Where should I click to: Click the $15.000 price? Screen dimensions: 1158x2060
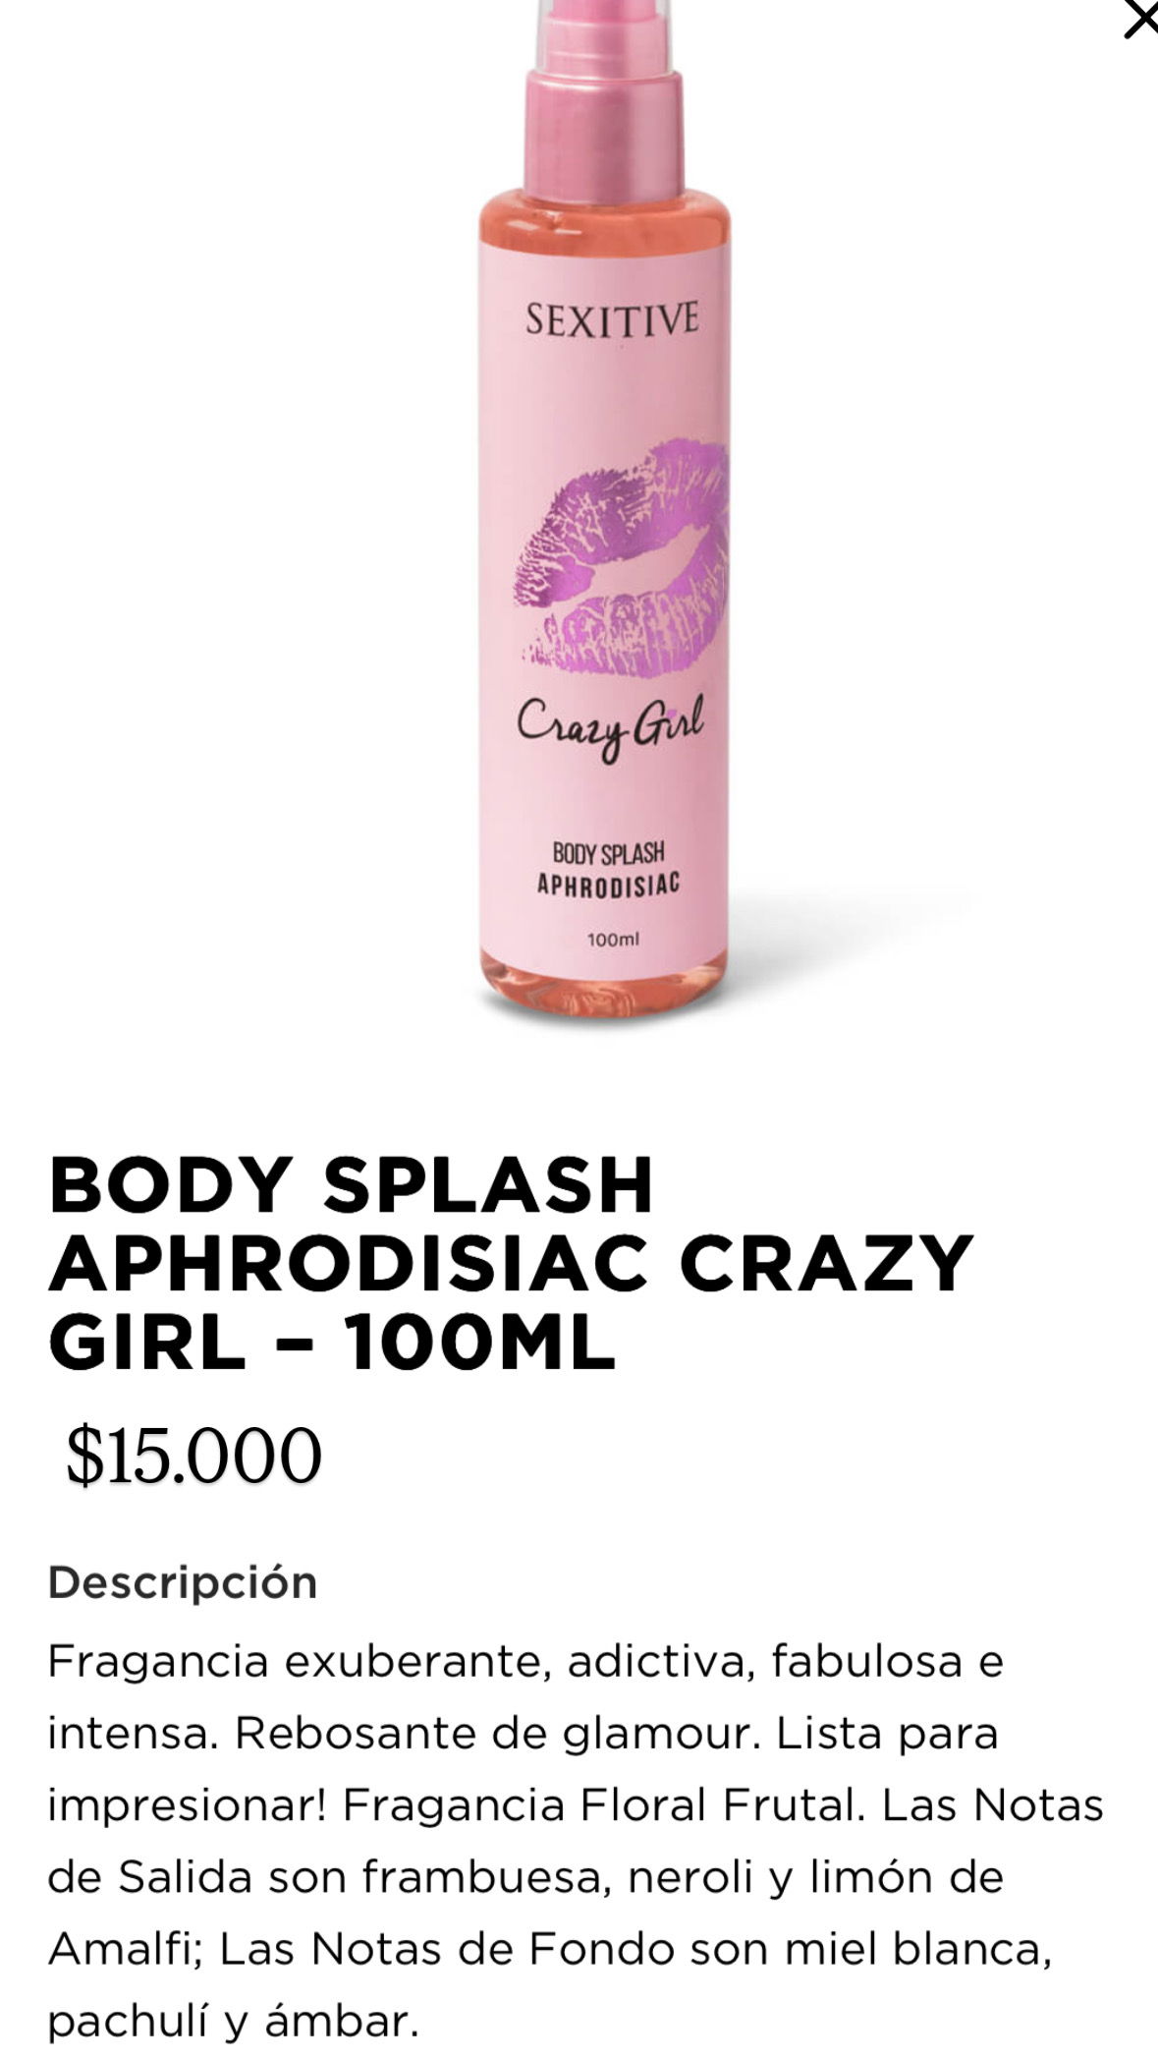193,1457
